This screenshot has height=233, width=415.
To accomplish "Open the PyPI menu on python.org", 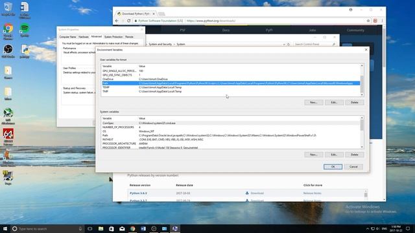I will click(x=269, y=30).
